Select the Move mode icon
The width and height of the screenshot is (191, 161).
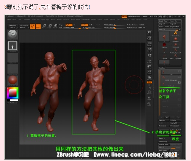tap(44, 27)
